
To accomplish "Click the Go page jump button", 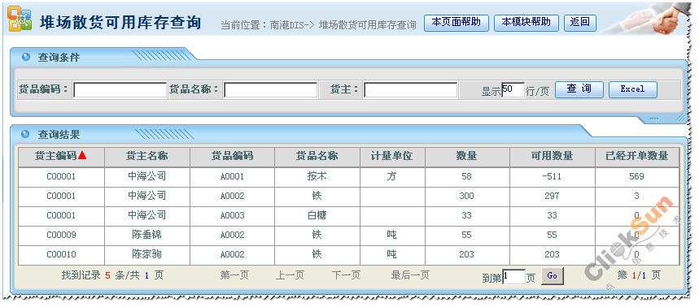I will (x=553, y=276).
